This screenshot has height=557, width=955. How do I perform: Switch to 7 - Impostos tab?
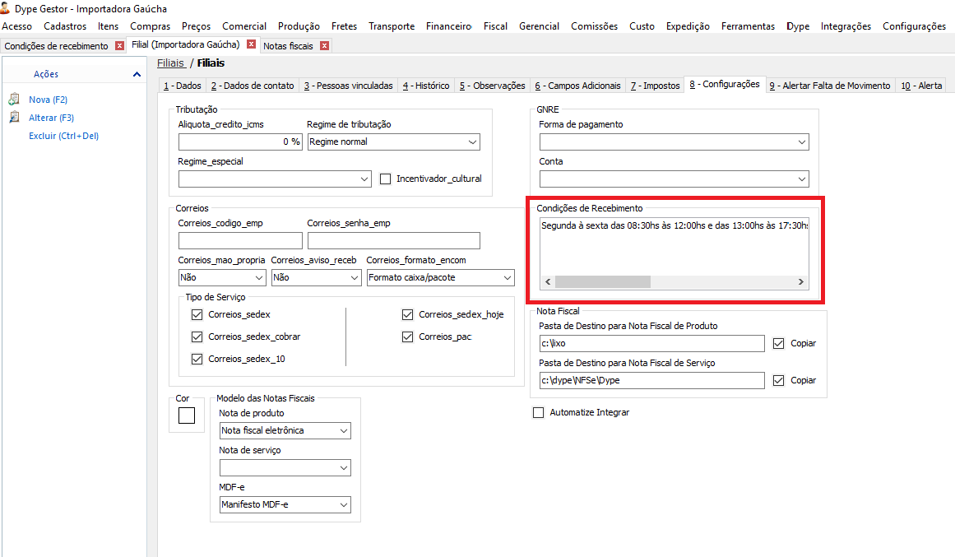point(655,86)
